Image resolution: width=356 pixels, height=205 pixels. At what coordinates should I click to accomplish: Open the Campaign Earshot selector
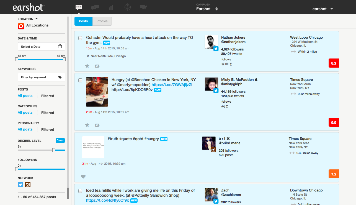pyautogui.click(x=207, y=9)
